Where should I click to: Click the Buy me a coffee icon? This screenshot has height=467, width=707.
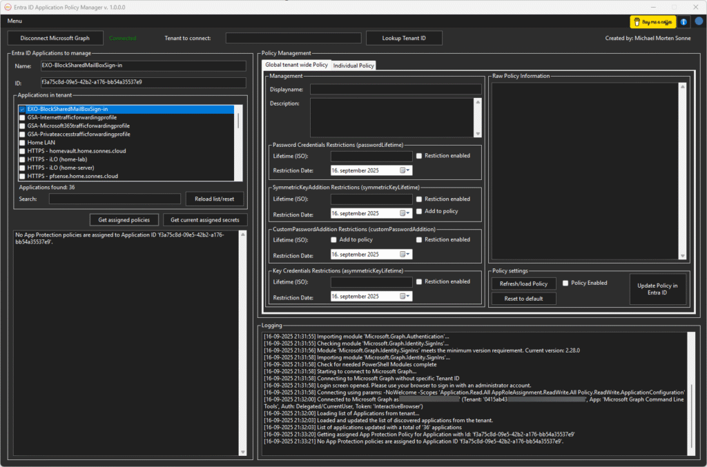pyautogui.click(x=652, y=22)
